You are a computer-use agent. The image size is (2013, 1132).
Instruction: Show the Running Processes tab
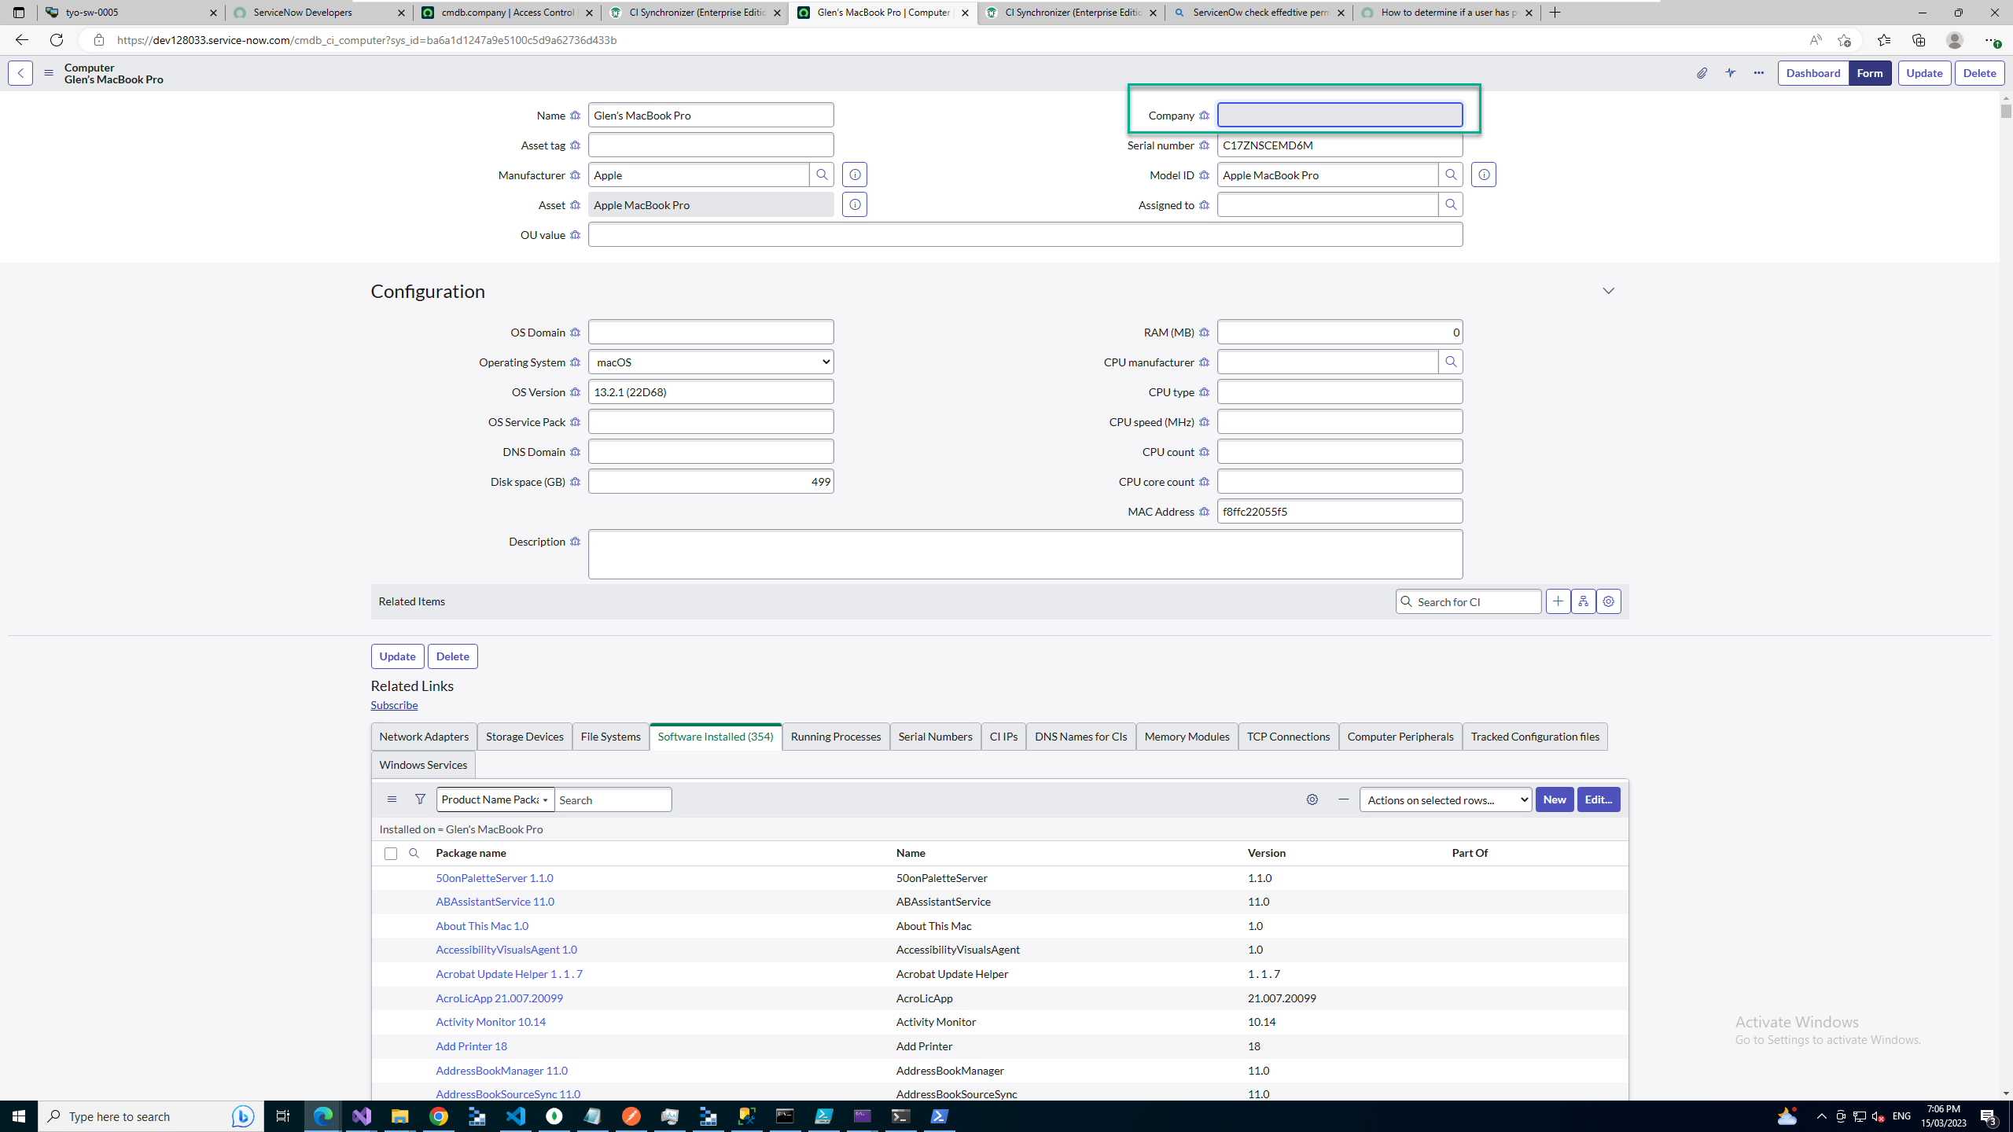(x=836, y=737)
